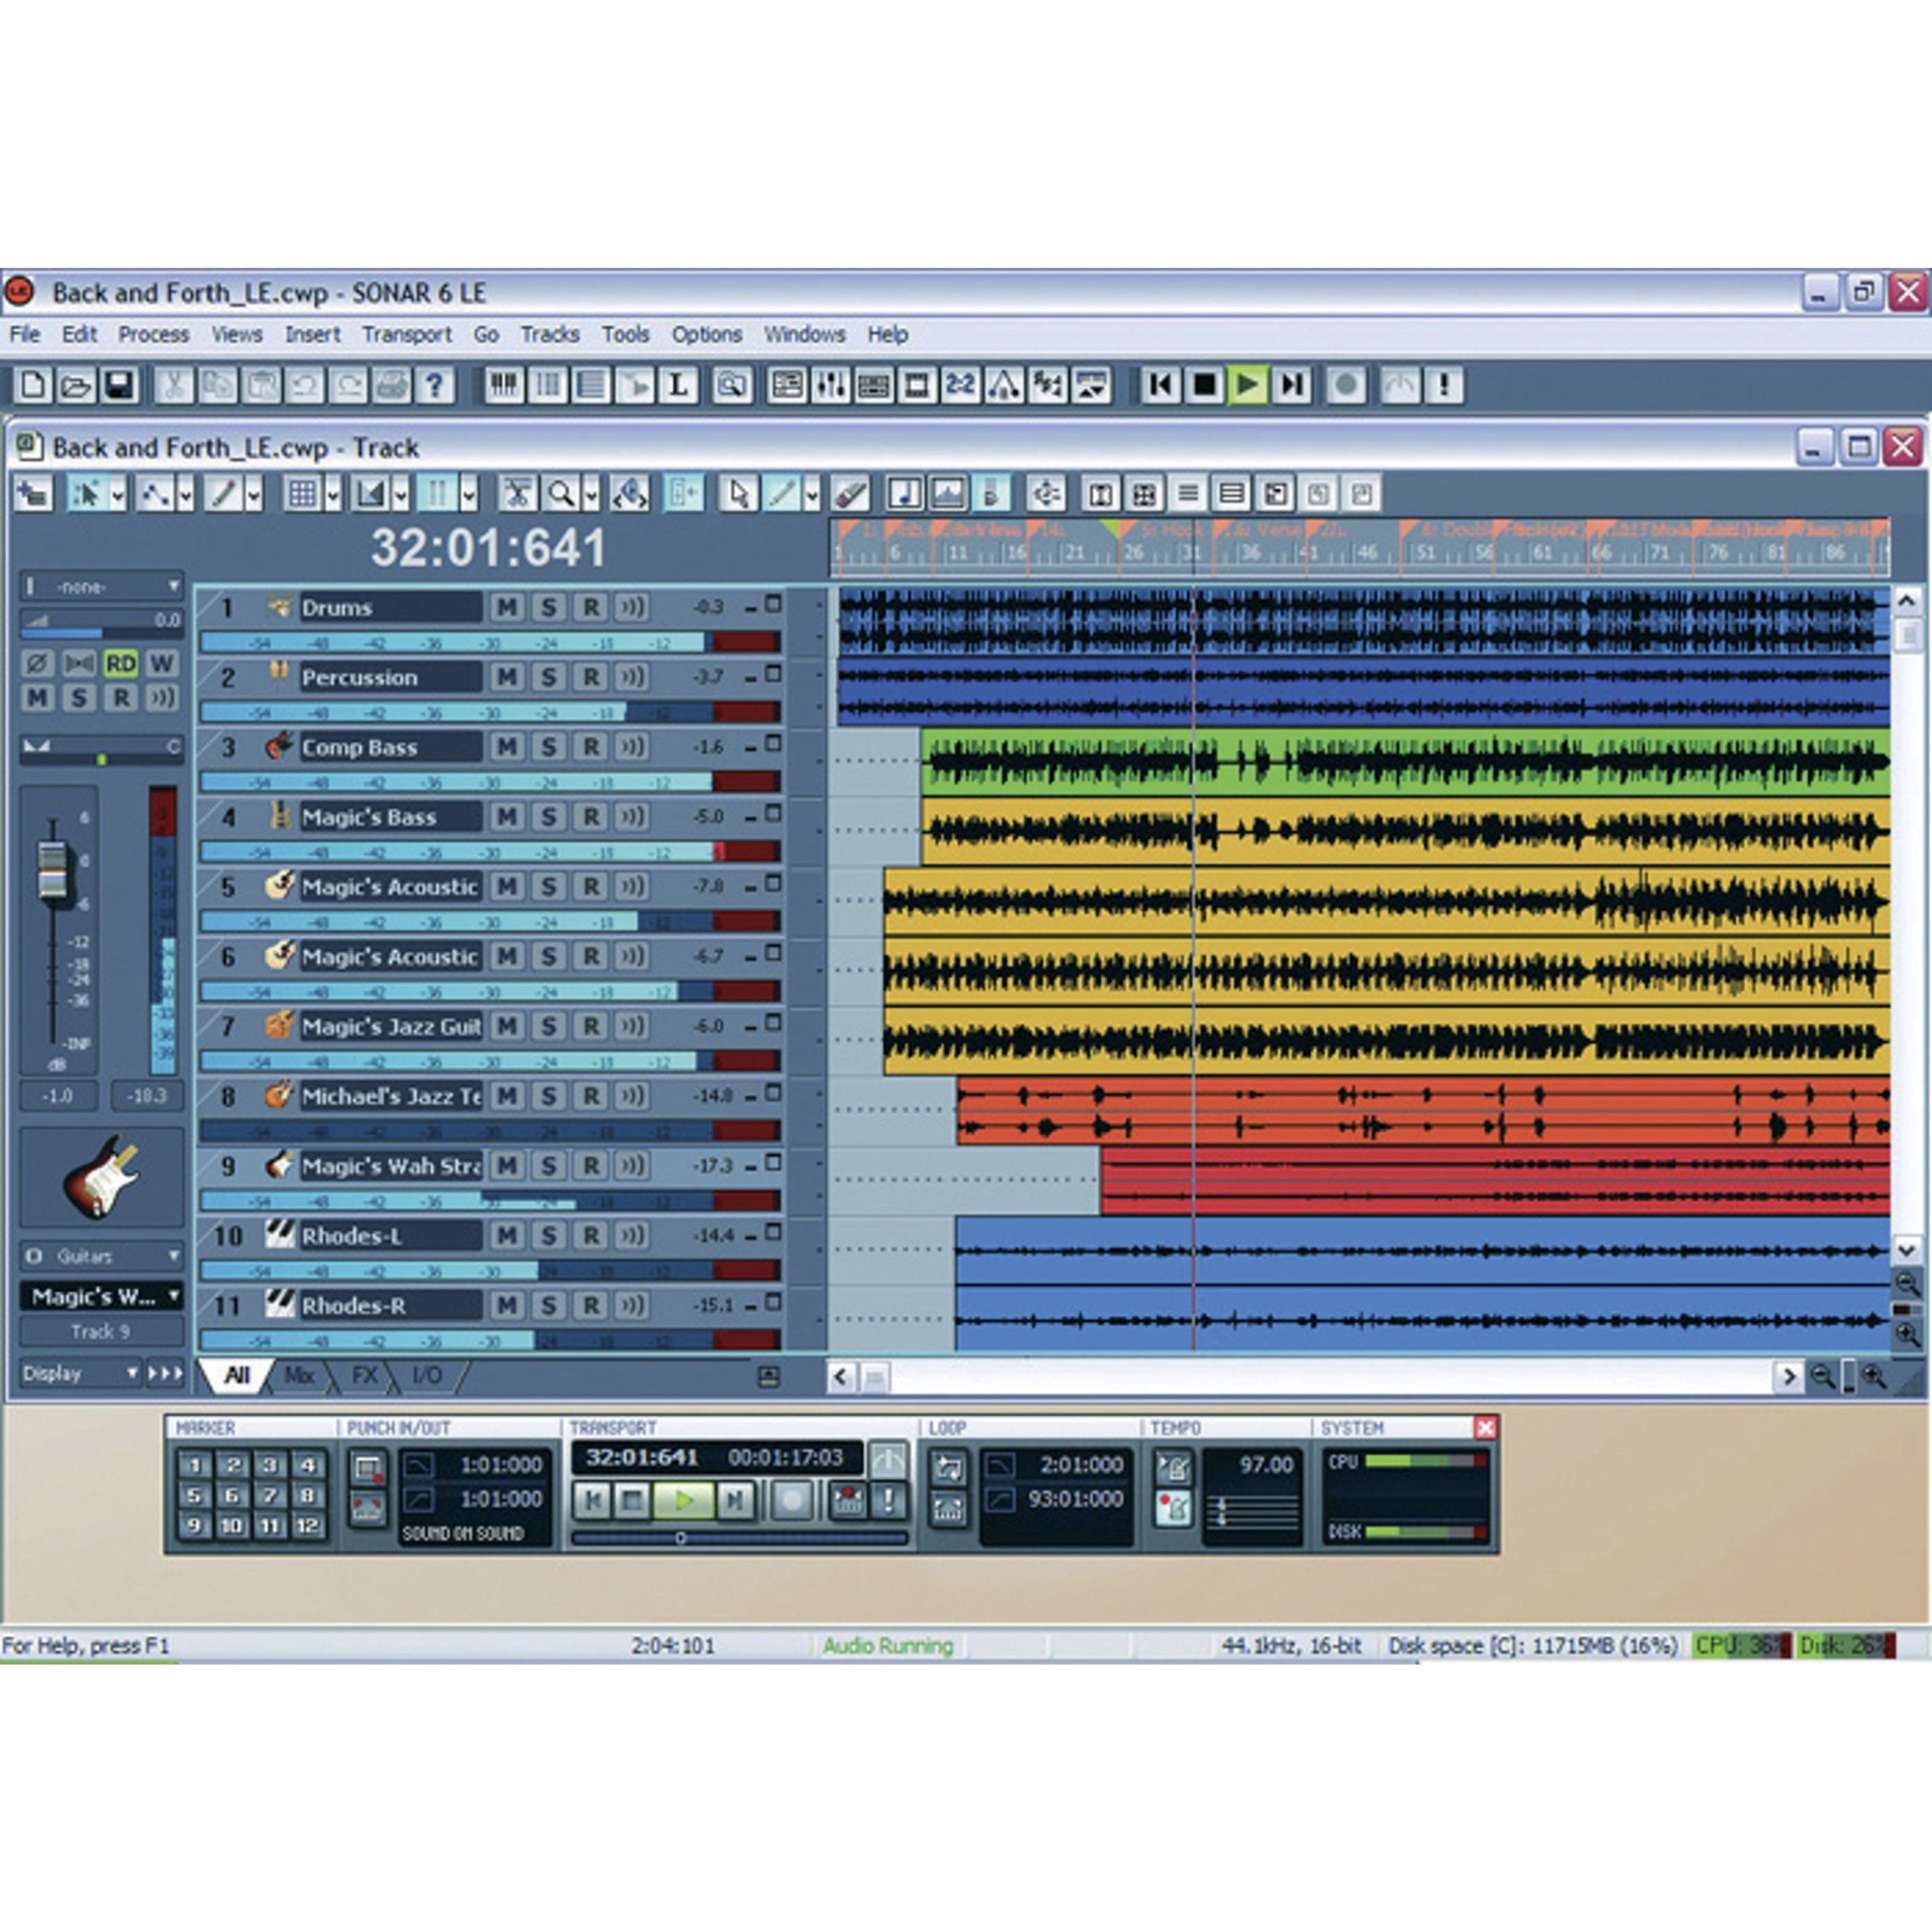The width and height of the screenshot is (1932, 1932).
Task: Open the Draw pencil tool dropdown arrow
Action: [x=254, y=494]
